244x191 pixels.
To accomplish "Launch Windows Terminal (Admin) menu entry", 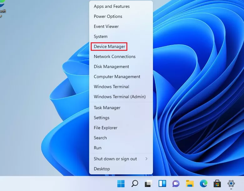I will 119,97.
